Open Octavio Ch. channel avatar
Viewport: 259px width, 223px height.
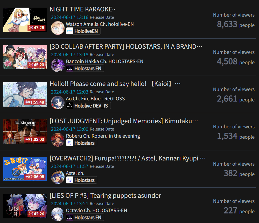(58, 214)
